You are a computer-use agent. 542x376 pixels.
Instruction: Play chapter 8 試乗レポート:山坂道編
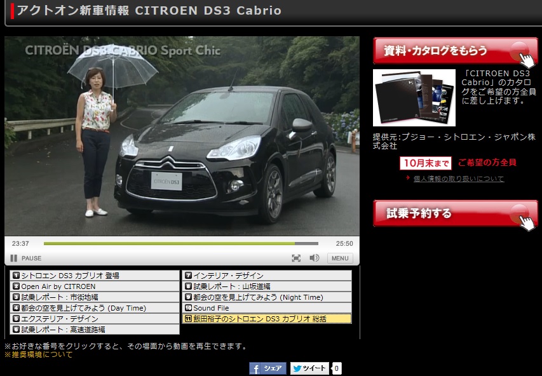click(x=267, y=286)
